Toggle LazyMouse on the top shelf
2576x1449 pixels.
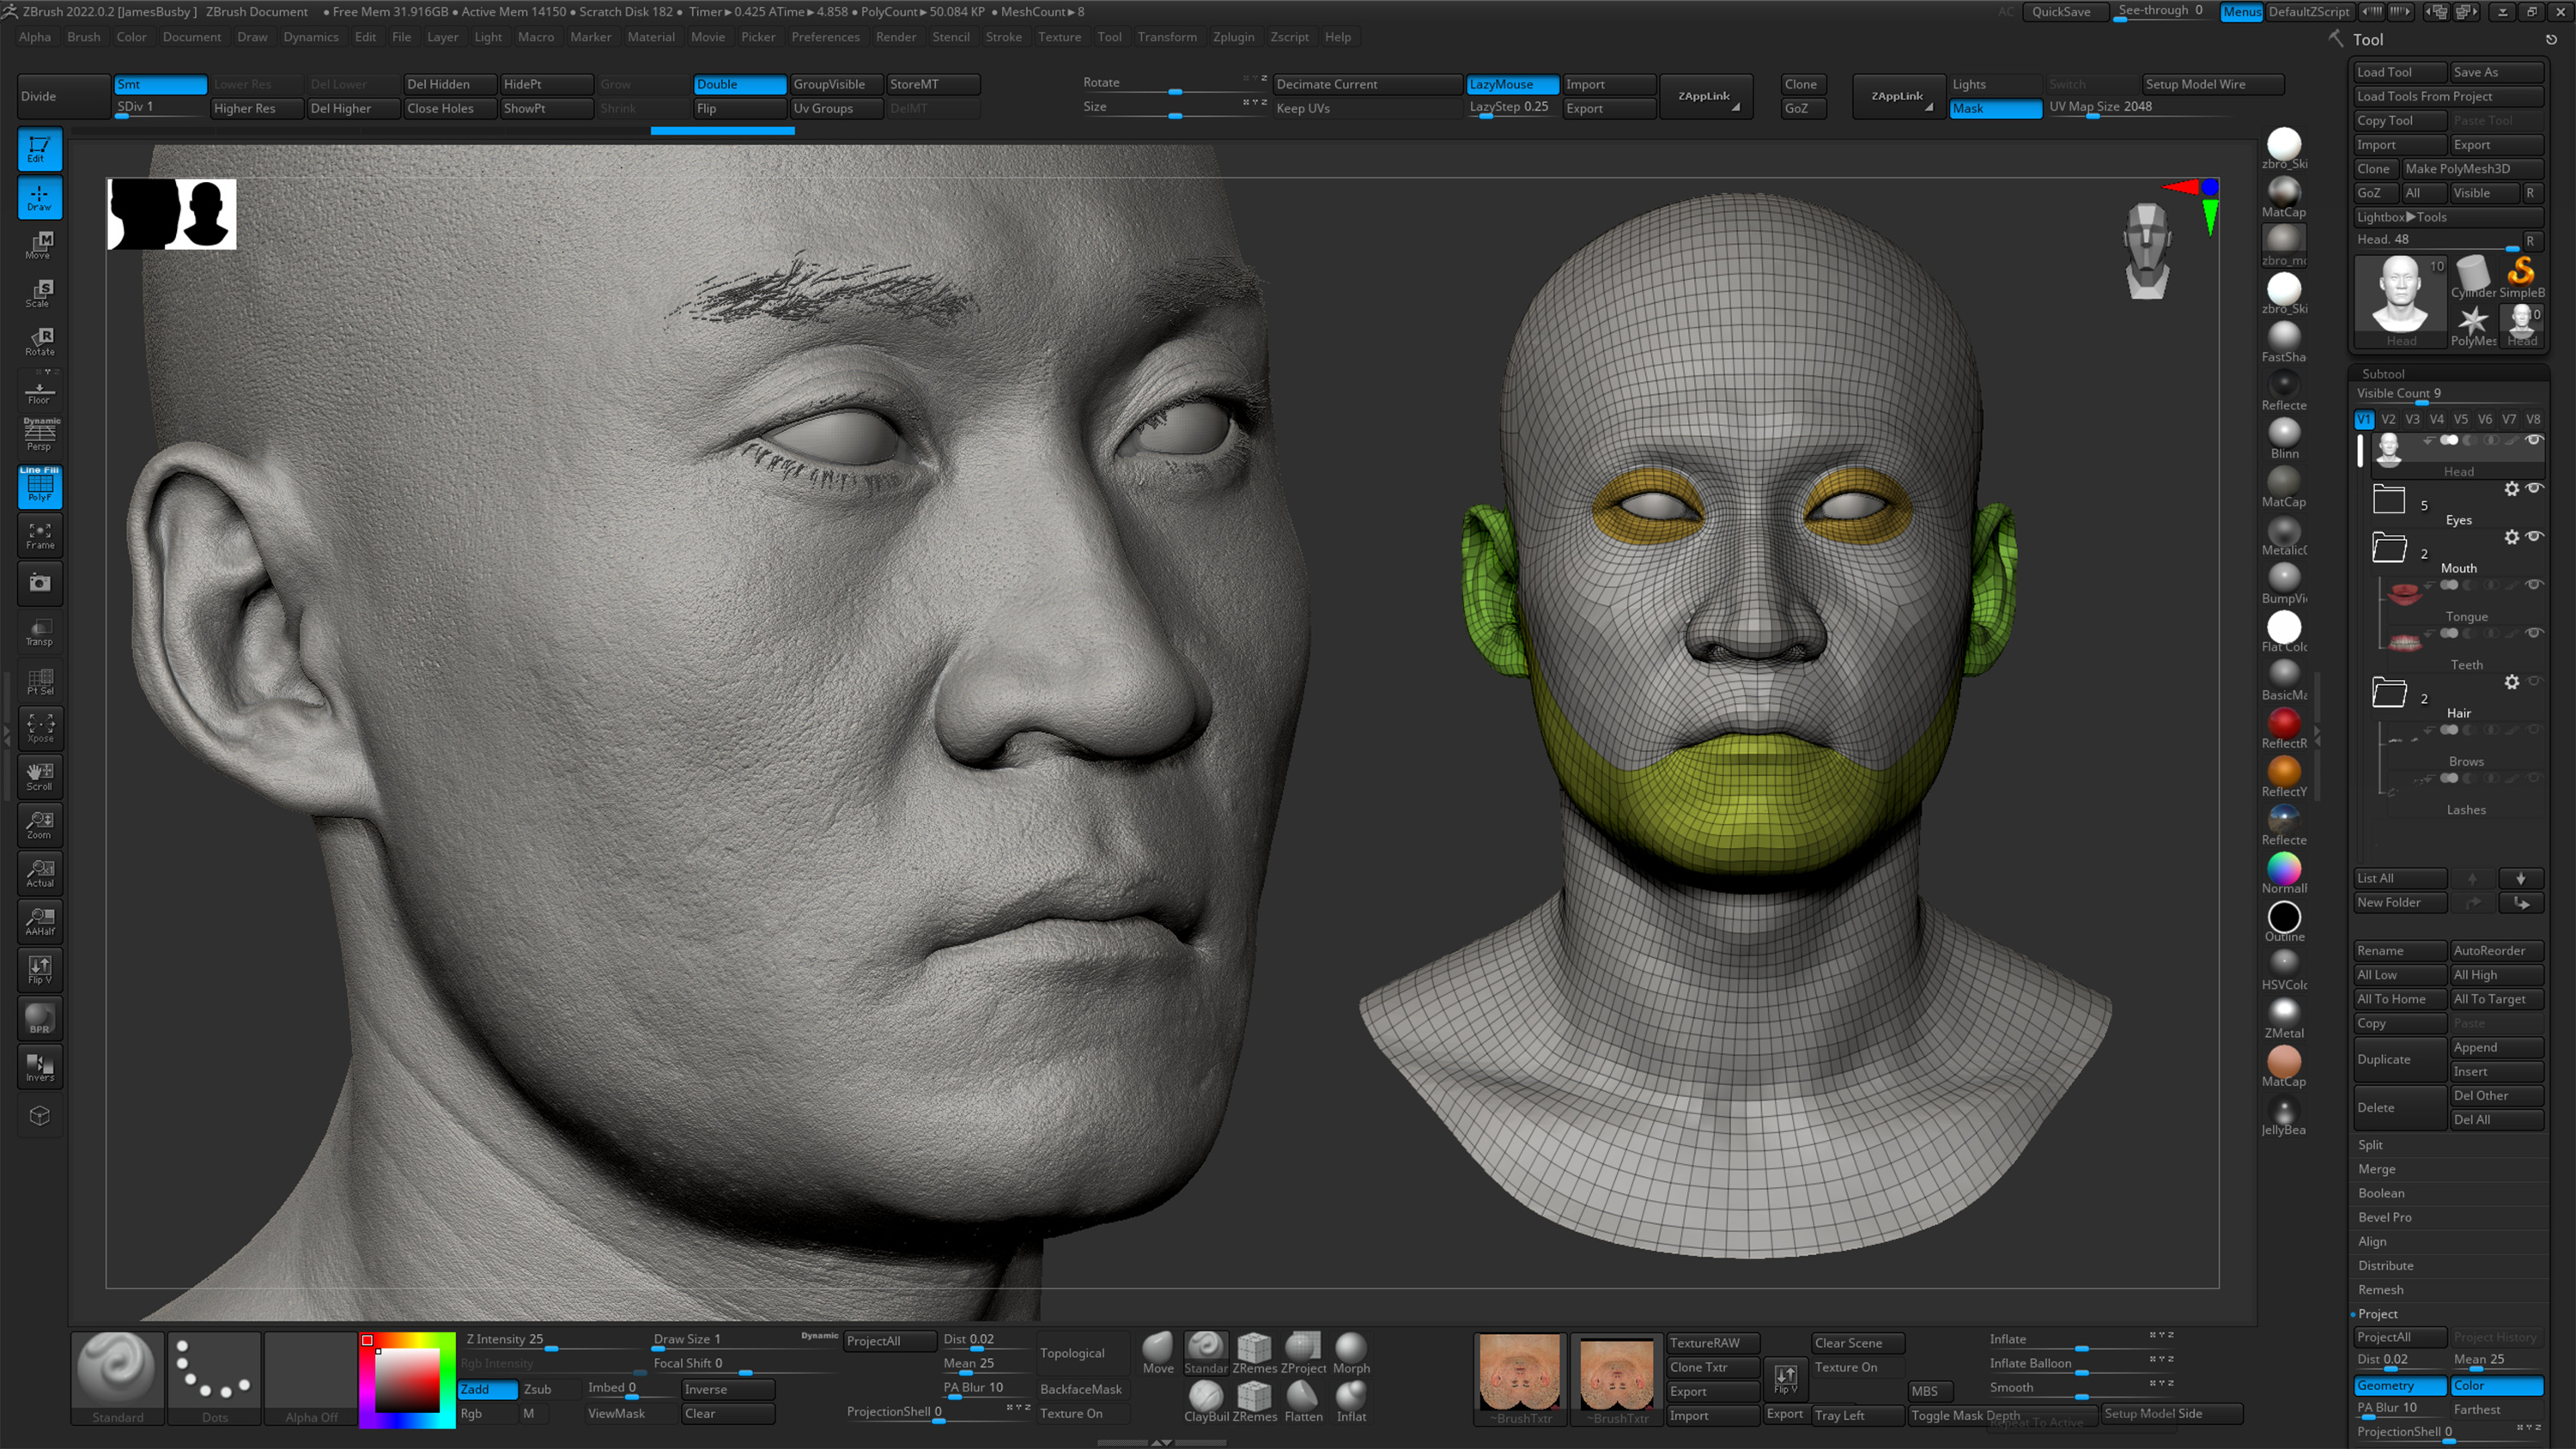point(1511,84)
